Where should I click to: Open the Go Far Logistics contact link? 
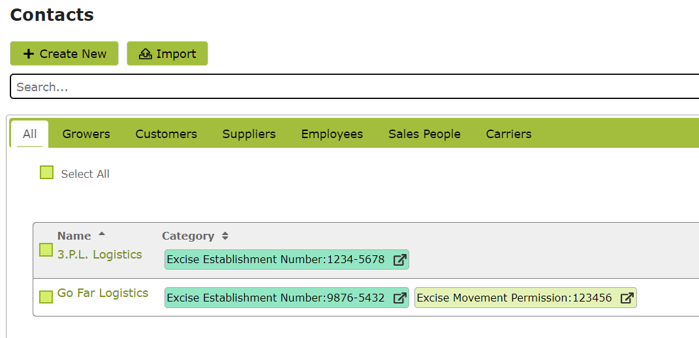tap(103, 293)
